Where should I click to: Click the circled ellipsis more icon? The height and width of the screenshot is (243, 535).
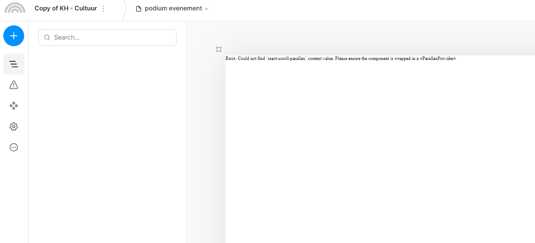tap(14, 147)
